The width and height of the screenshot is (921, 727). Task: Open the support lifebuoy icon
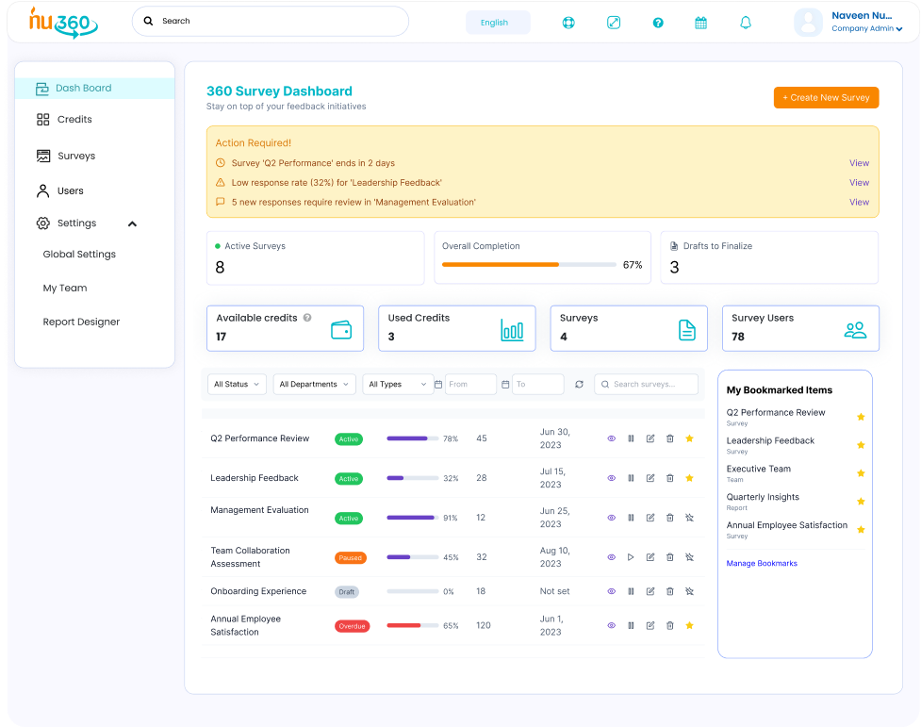tap(568, 23)
